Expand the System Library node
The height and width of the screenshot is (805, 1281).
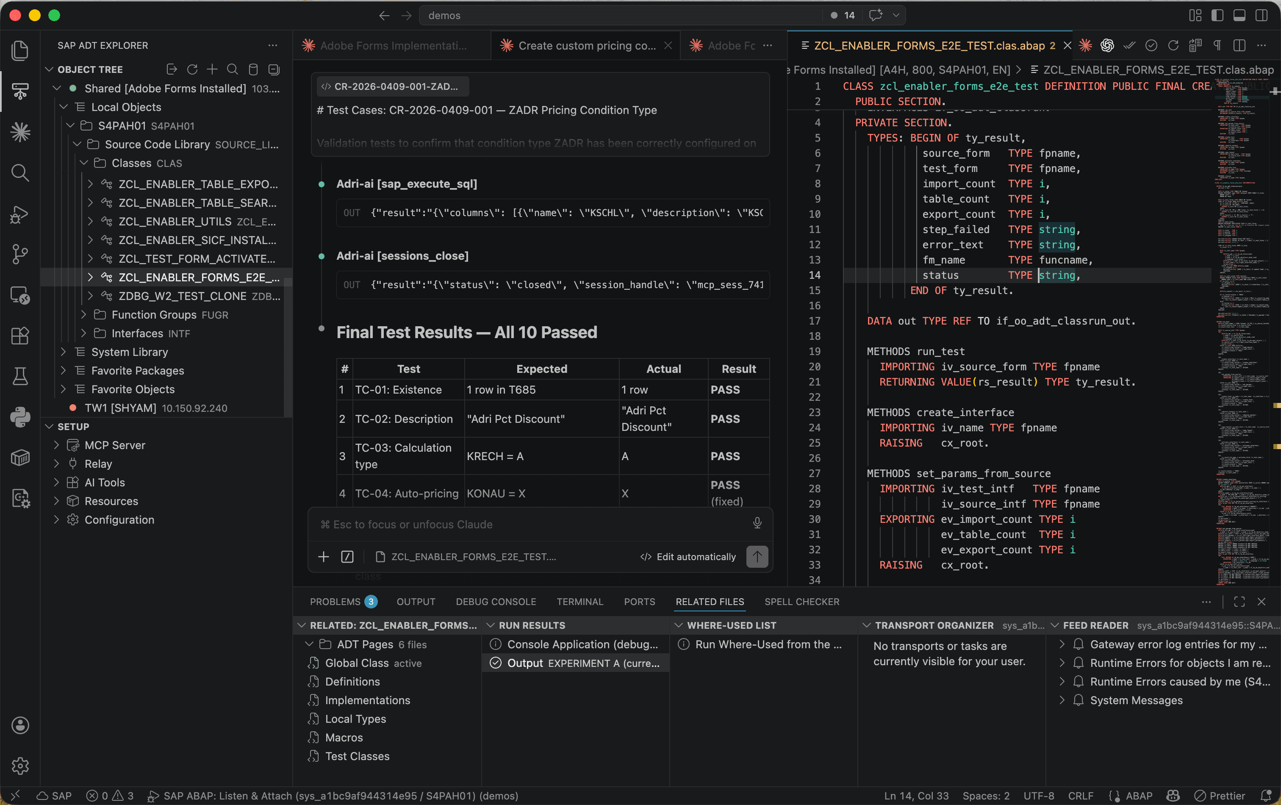(x=63, y=352)
